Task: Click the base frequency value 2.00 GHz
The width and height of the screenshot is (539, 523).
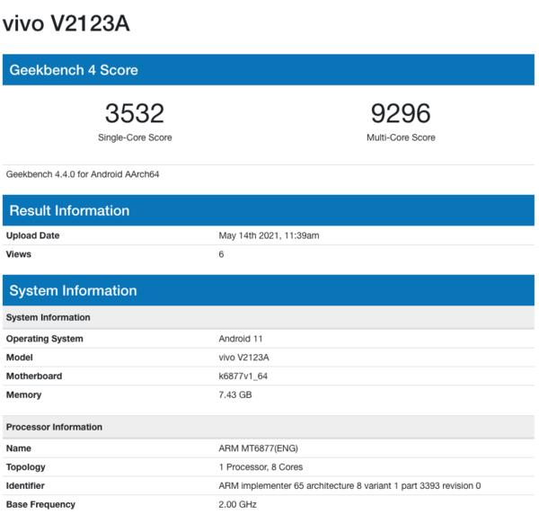Action: point(238,505)
